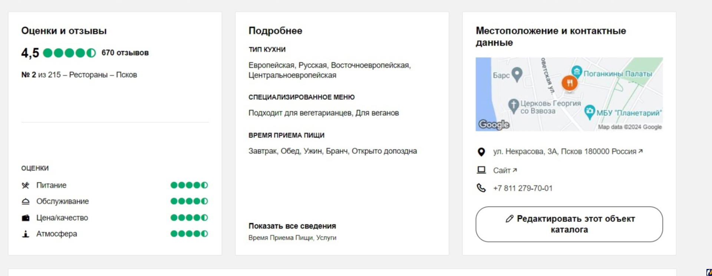Click the Цена/качество rating bubbles
Image resolution: width=712 pixels, height=276 pixels.
click(x=189, y=218)
